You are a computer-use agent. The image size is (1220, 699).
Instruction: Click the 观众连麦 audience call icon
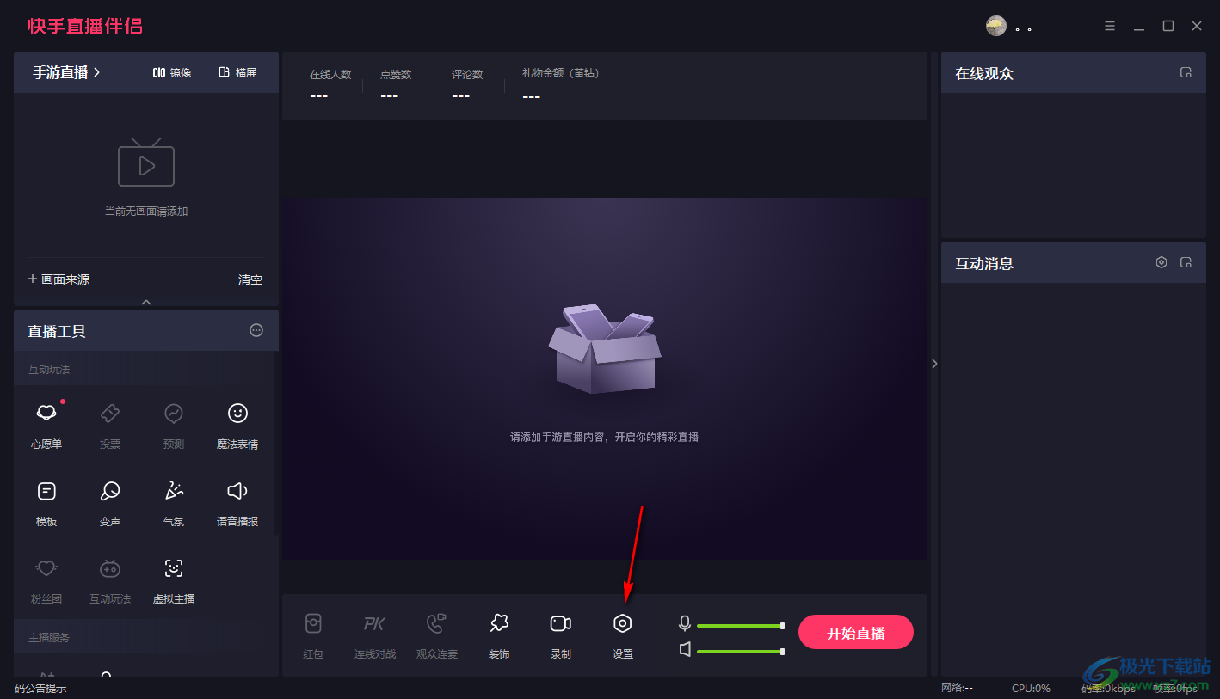click(437, 623)
